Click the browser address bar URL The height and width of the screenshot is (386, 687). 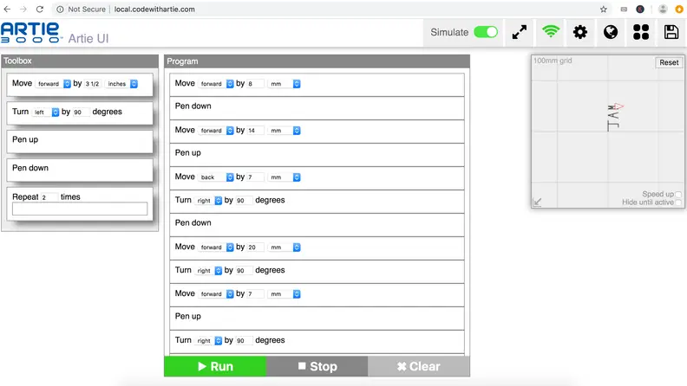pyautogui.click(x=154, y=10)
